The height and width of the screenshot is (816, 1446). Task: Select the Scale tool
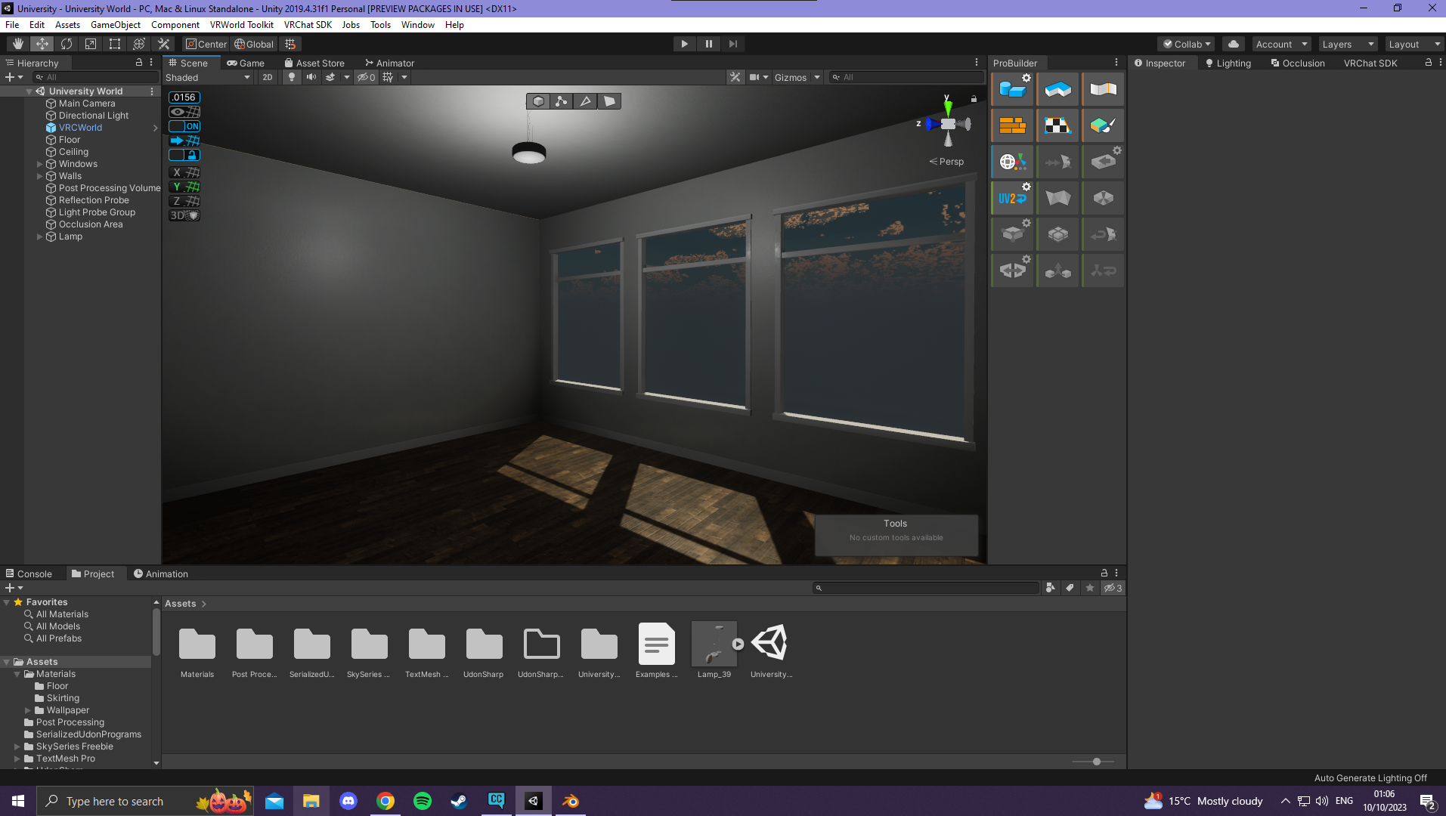click(x=91, y=44)
